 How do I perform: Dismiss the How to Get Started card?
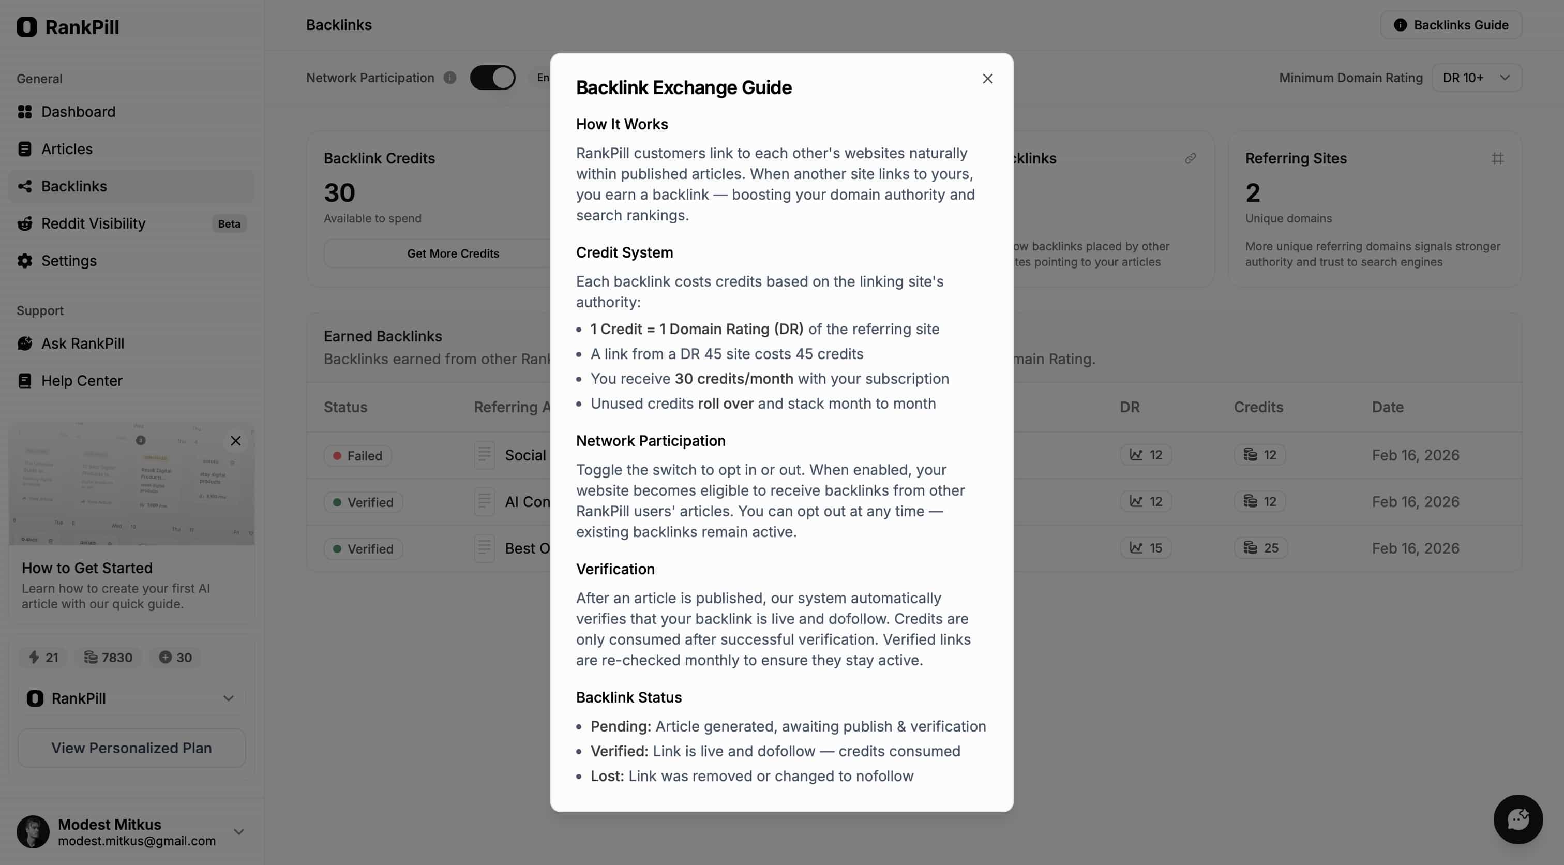coord(235,441)
